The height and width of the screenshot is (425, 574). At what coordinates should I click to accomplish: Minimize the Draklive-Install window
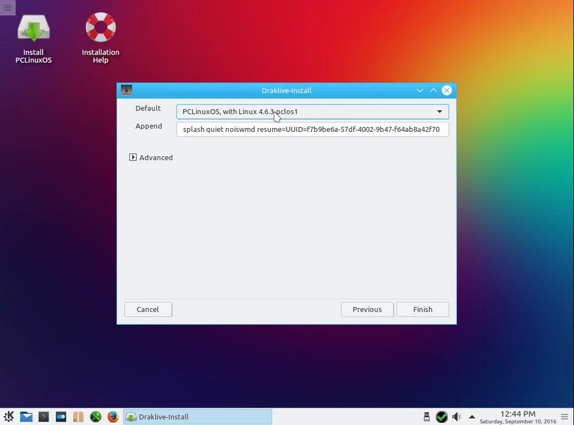coord(420,91)
